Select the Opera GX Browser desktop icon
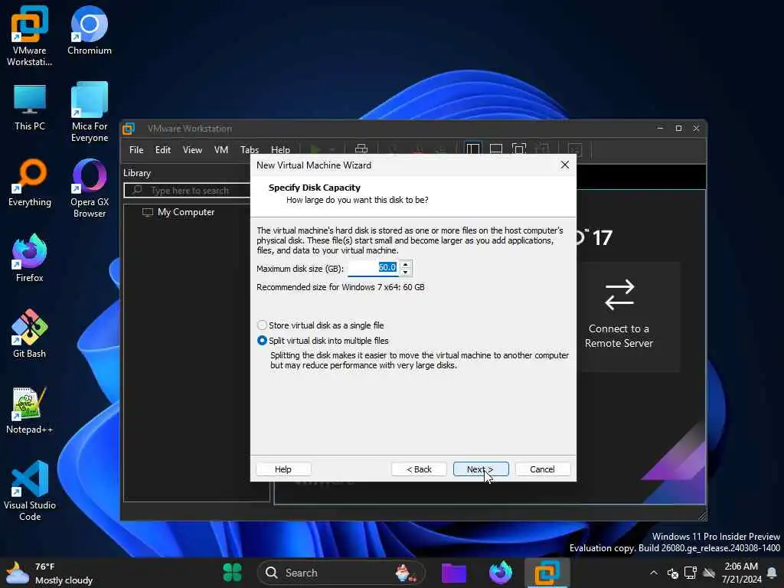 coord(90,188)
